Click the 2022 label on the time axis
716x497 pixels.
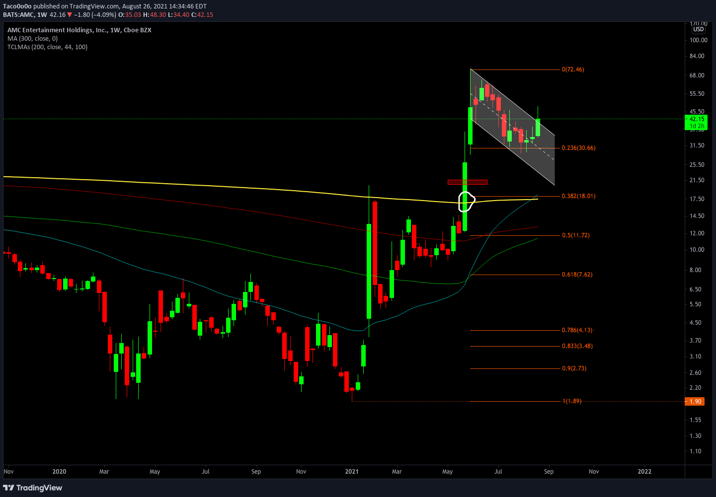click(644, 472)
